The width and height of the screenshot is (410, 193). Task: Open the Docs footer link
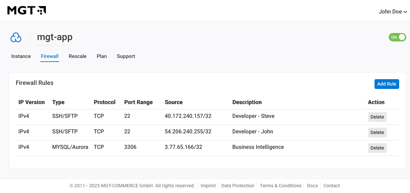[312, 186]
